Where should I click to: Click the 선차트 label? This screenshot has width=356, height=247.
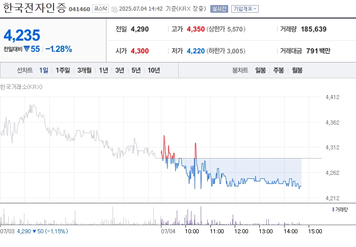point(25,70)
